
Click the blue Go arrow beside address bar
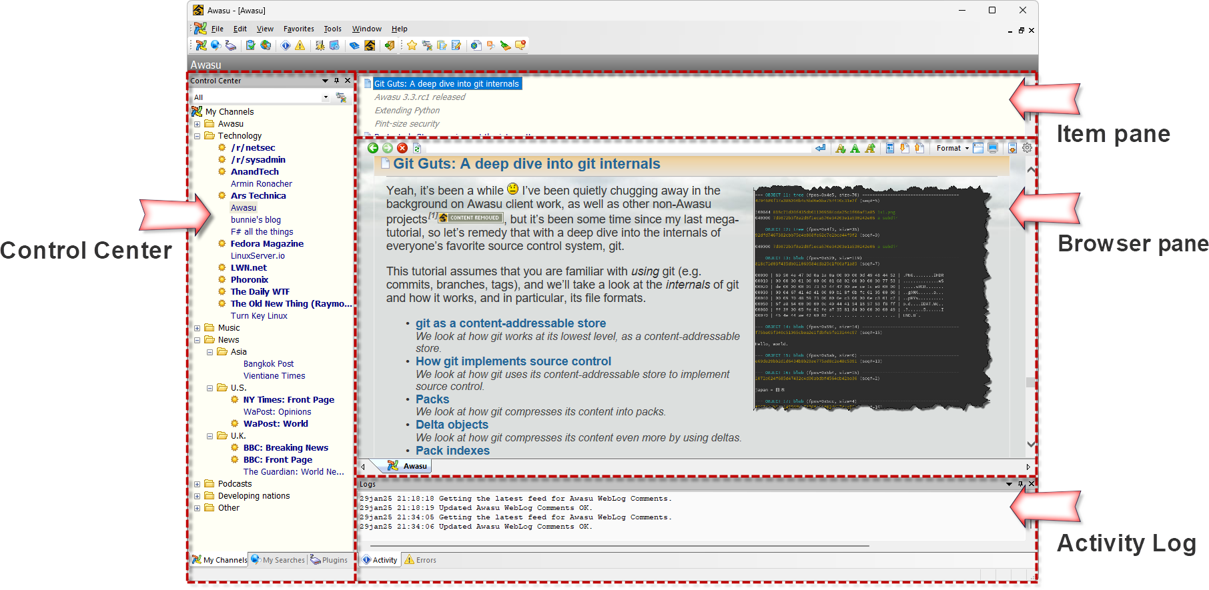point(820,148)
